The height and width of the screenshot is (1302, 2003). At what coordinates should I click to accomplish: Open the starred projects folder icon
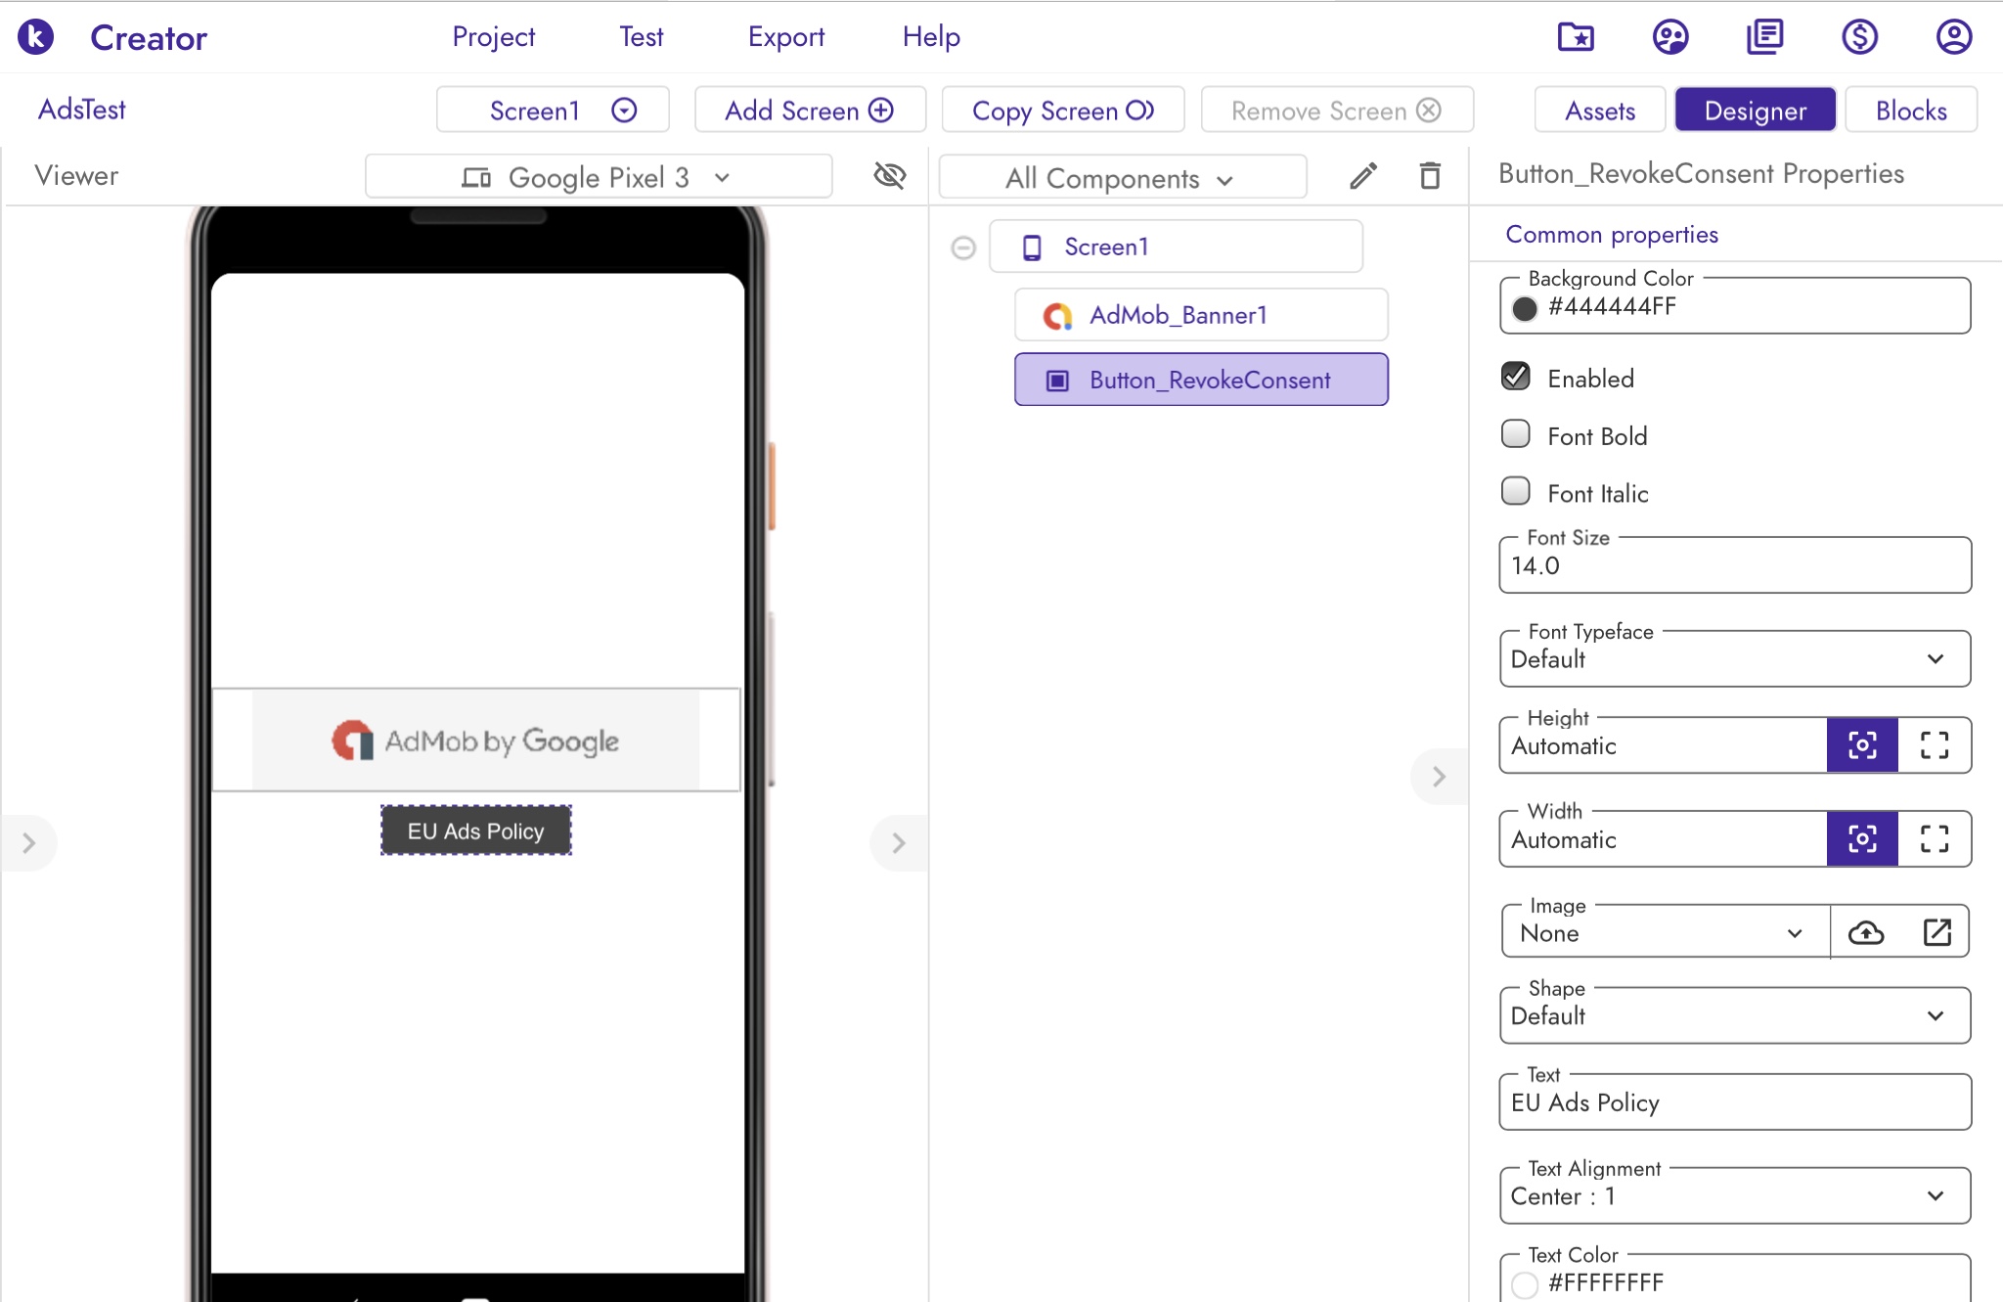pos(1576,37)
